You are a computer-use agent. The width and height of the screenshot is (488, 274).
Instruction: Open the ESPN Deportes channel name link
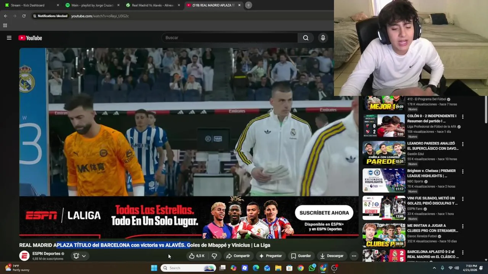point(46,253)
